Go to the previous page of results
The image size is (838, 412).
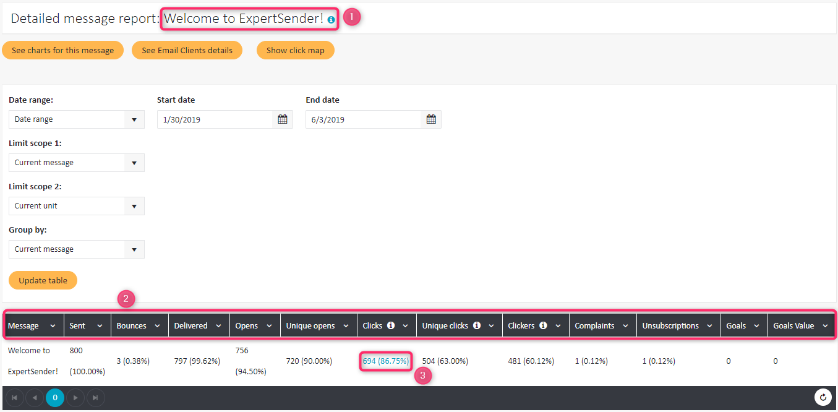pos(35,398)
